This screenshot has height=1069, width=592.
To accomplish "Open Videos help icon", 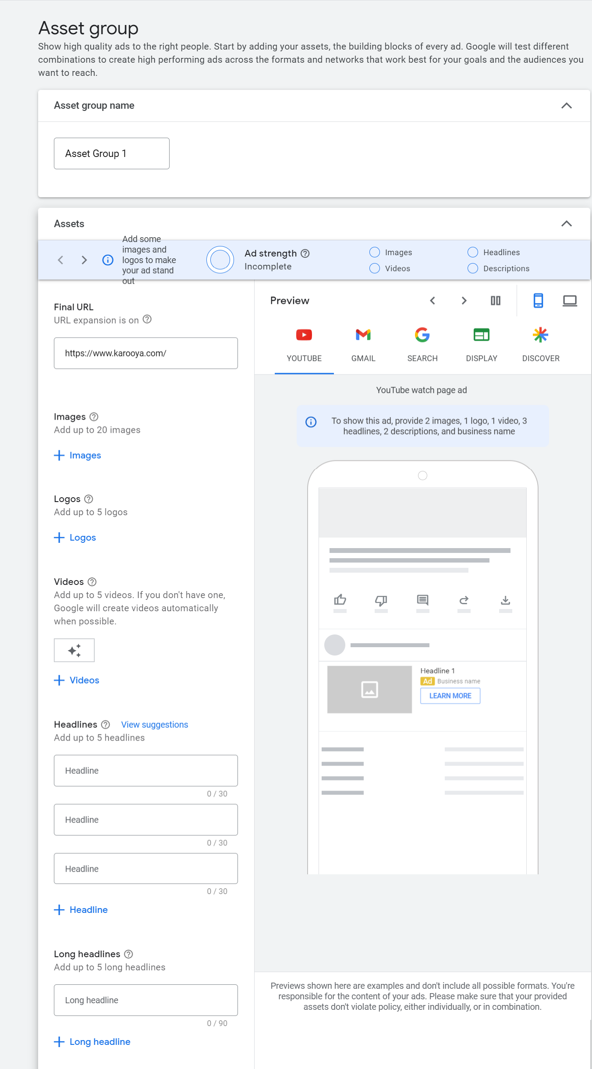I will (x=92, y=582).
